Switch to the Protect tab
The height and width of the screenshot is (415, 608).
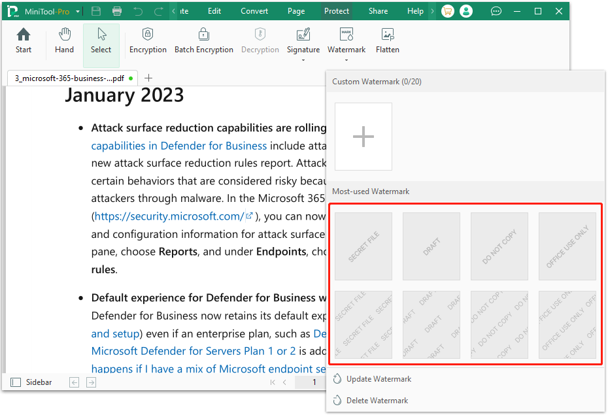[337, 11]
